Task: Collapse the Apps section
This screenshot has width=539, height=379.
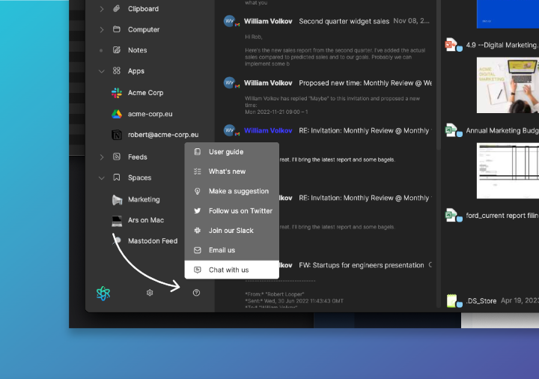Action: coord(102,71)
